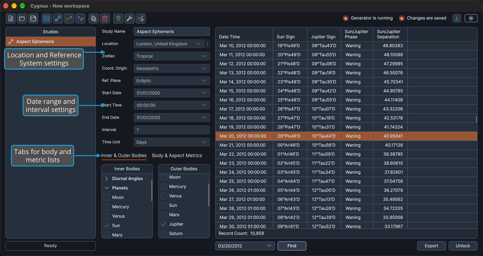Select the Inner & Outer Bodies tab
483x256 pixels.
[124, 155]
